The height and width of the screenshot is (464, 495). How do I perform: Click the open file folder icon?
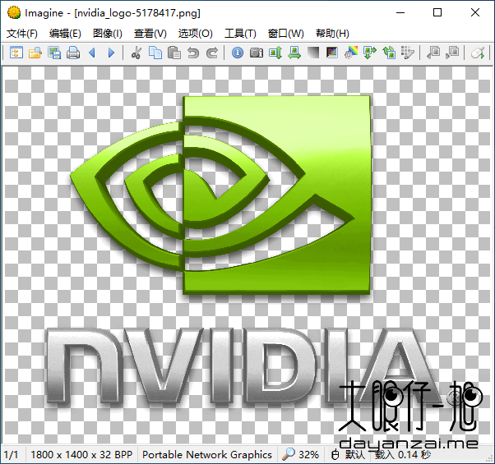(x=35, y=53)
